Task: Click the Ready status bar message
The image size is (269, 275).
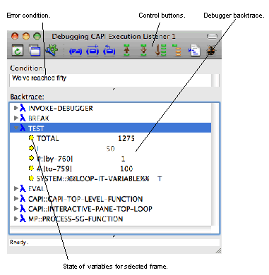Action: (x=18, y=242)
